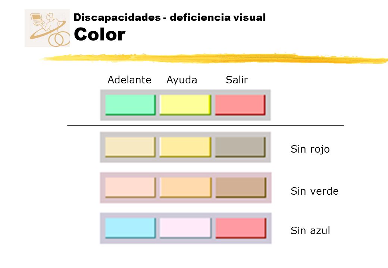
Task: Click the yellow swatch in Sin rojo row
Action: pos(185,147)
